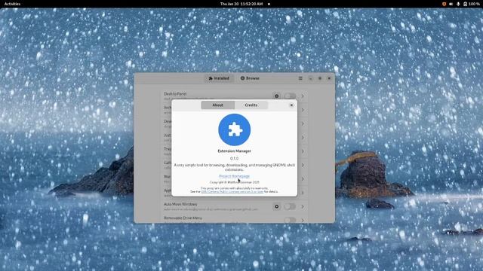Open the GNU General Public License link
The height and width of the screenshot is (271, 483).
point(232,191)
